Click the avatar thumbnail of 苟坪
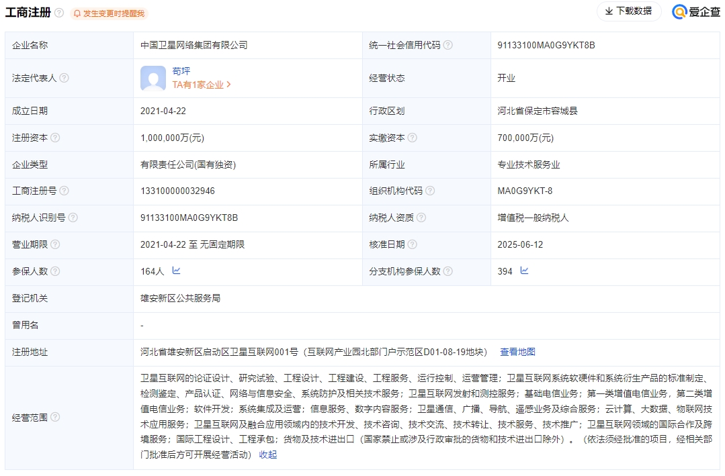Screen dimensions: 725x476 [153, 78]
